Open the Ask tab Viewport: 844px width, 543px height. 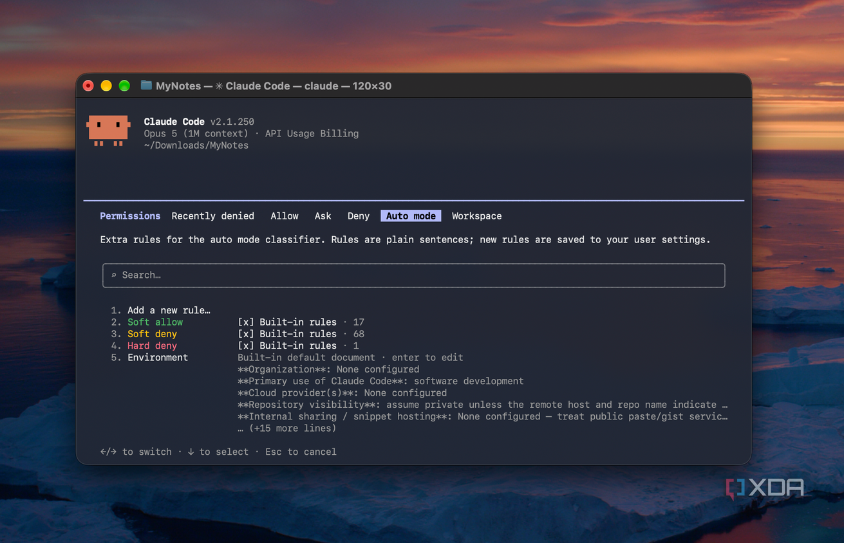323,216
